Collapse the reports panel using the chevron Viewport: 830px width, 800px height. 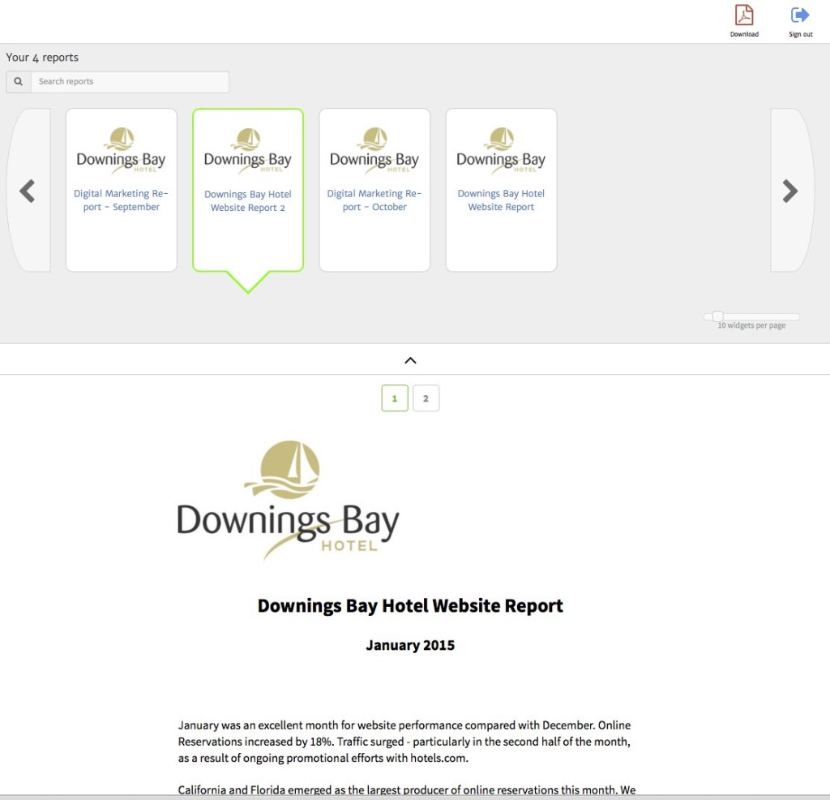click(410, 359)
